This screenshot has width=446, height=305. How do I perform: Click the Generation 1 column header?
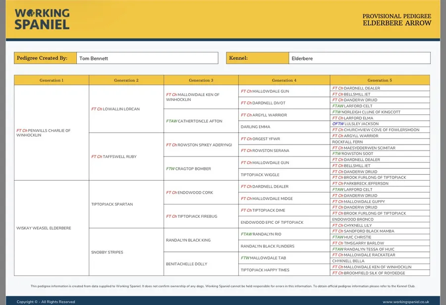(52, 80)
